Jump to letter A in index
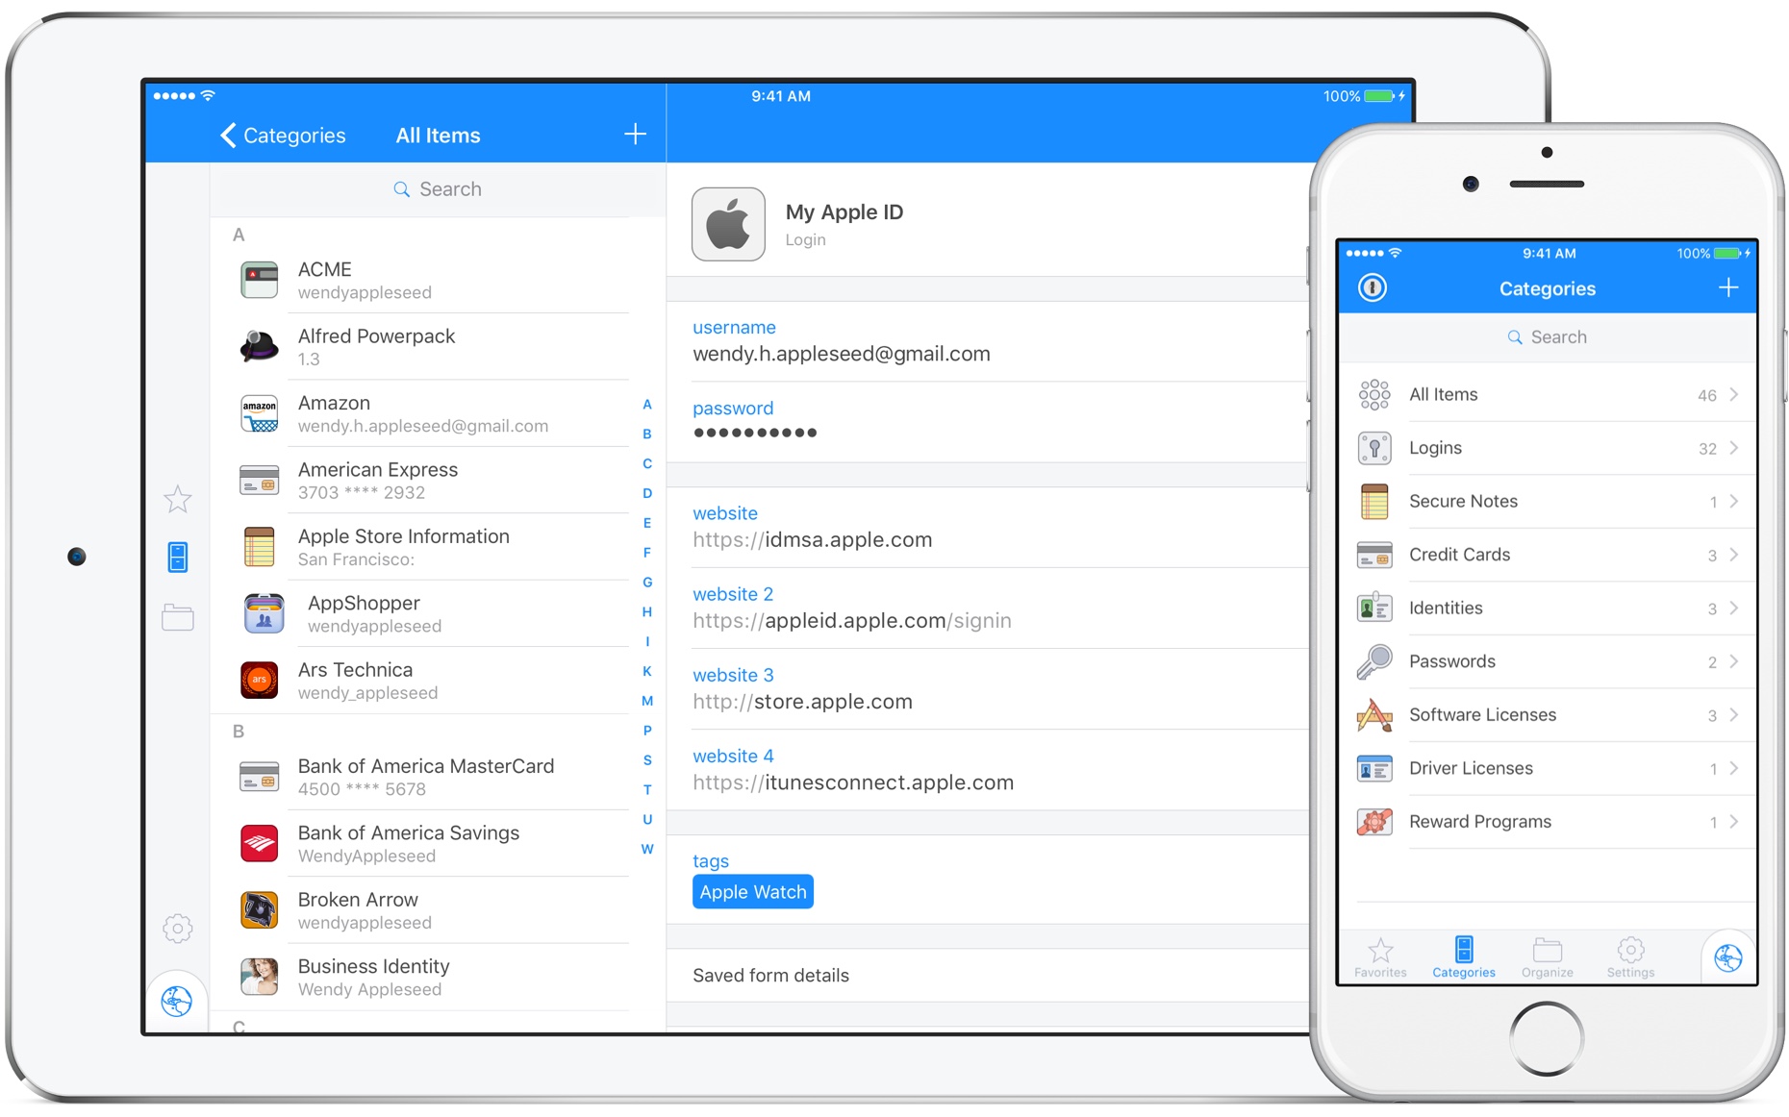This screenshot has height=1117, width=1789. point(647,405)
